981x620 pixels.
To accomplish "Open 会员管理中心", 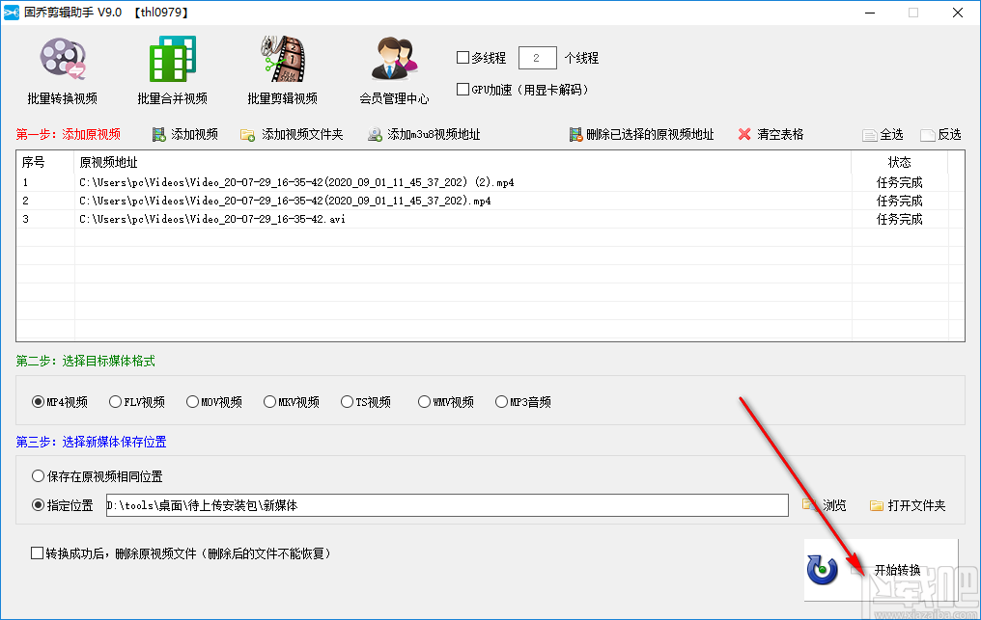I will (x=394, y=70).
